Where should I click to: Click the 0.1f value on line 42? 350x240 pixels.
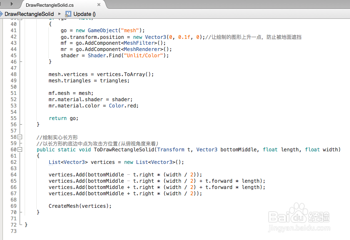point(184,37)
